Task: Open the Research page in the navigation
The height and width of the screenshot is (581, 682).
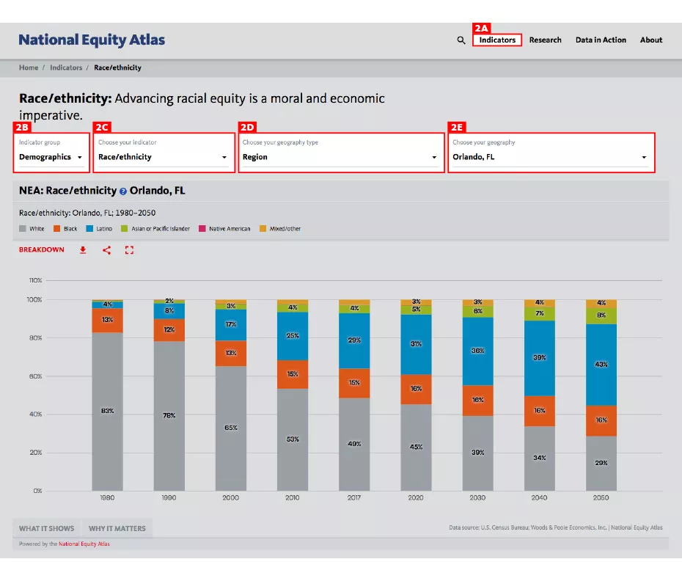Action: [546, 40]
